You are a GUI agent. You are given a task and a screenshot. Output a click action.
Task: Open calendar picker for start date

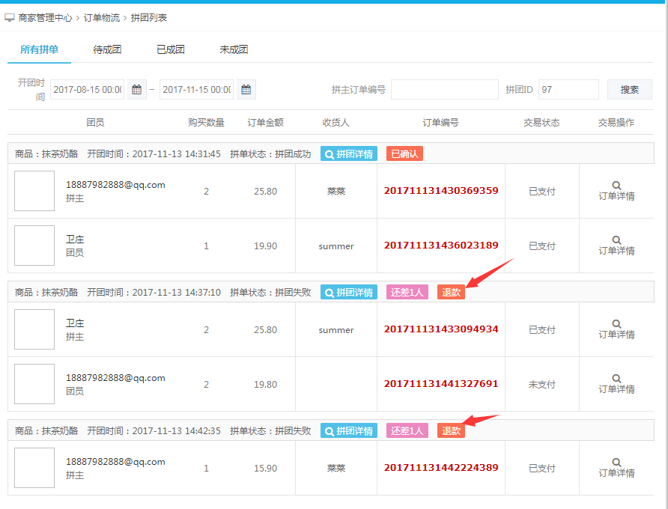[x=137, y=90]
